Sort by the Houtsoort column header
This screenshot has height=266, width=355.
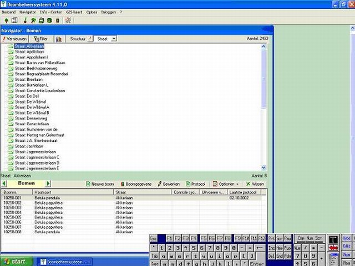coord(73,192)
